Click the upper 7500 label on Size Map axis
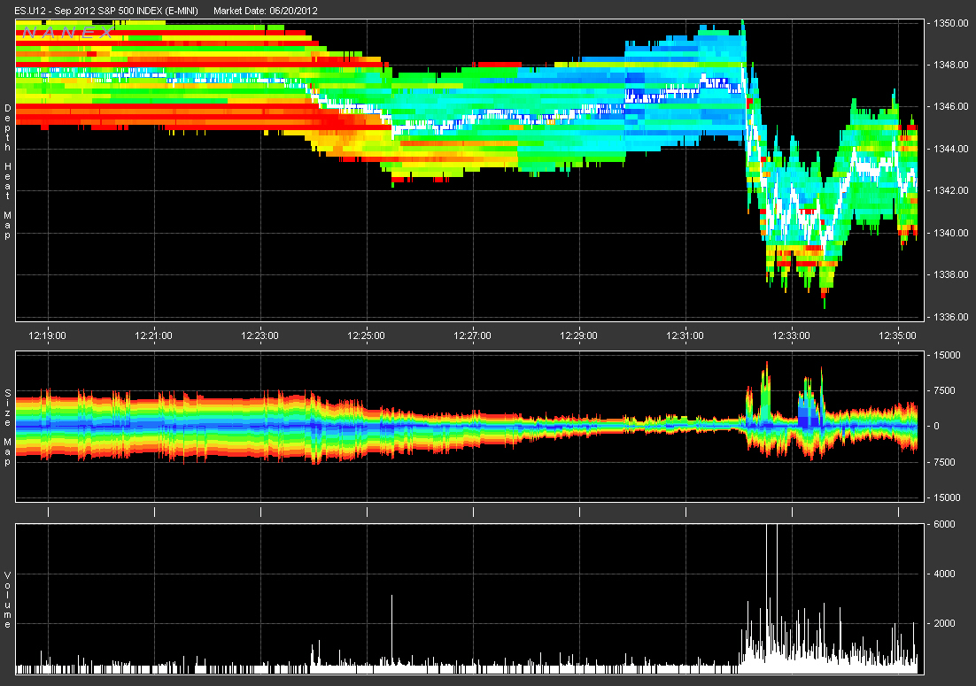Screen dimensions: 976x686 tap(944, 390)
